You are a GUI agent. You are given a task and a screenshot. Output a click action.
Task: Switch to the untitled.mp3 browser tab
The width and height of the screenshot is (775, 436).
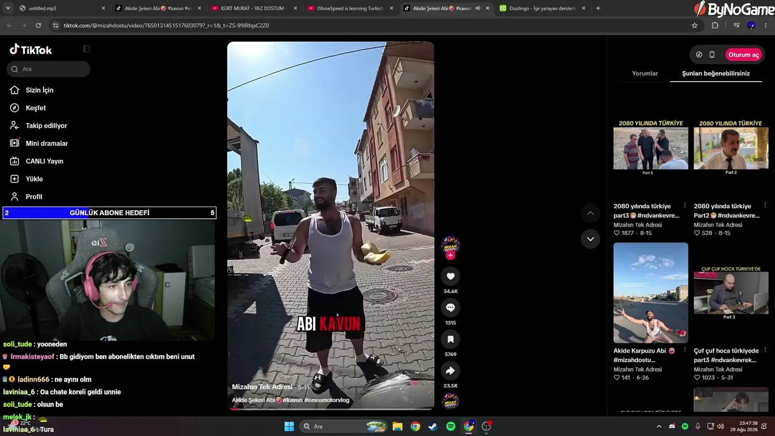61,8
